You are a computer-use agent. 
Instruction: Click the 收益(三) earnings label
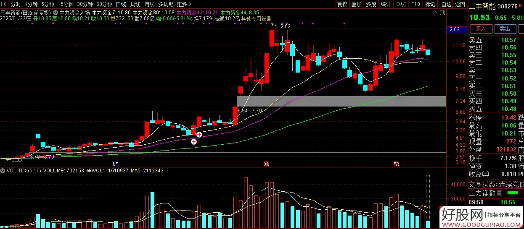click(479, 174)
